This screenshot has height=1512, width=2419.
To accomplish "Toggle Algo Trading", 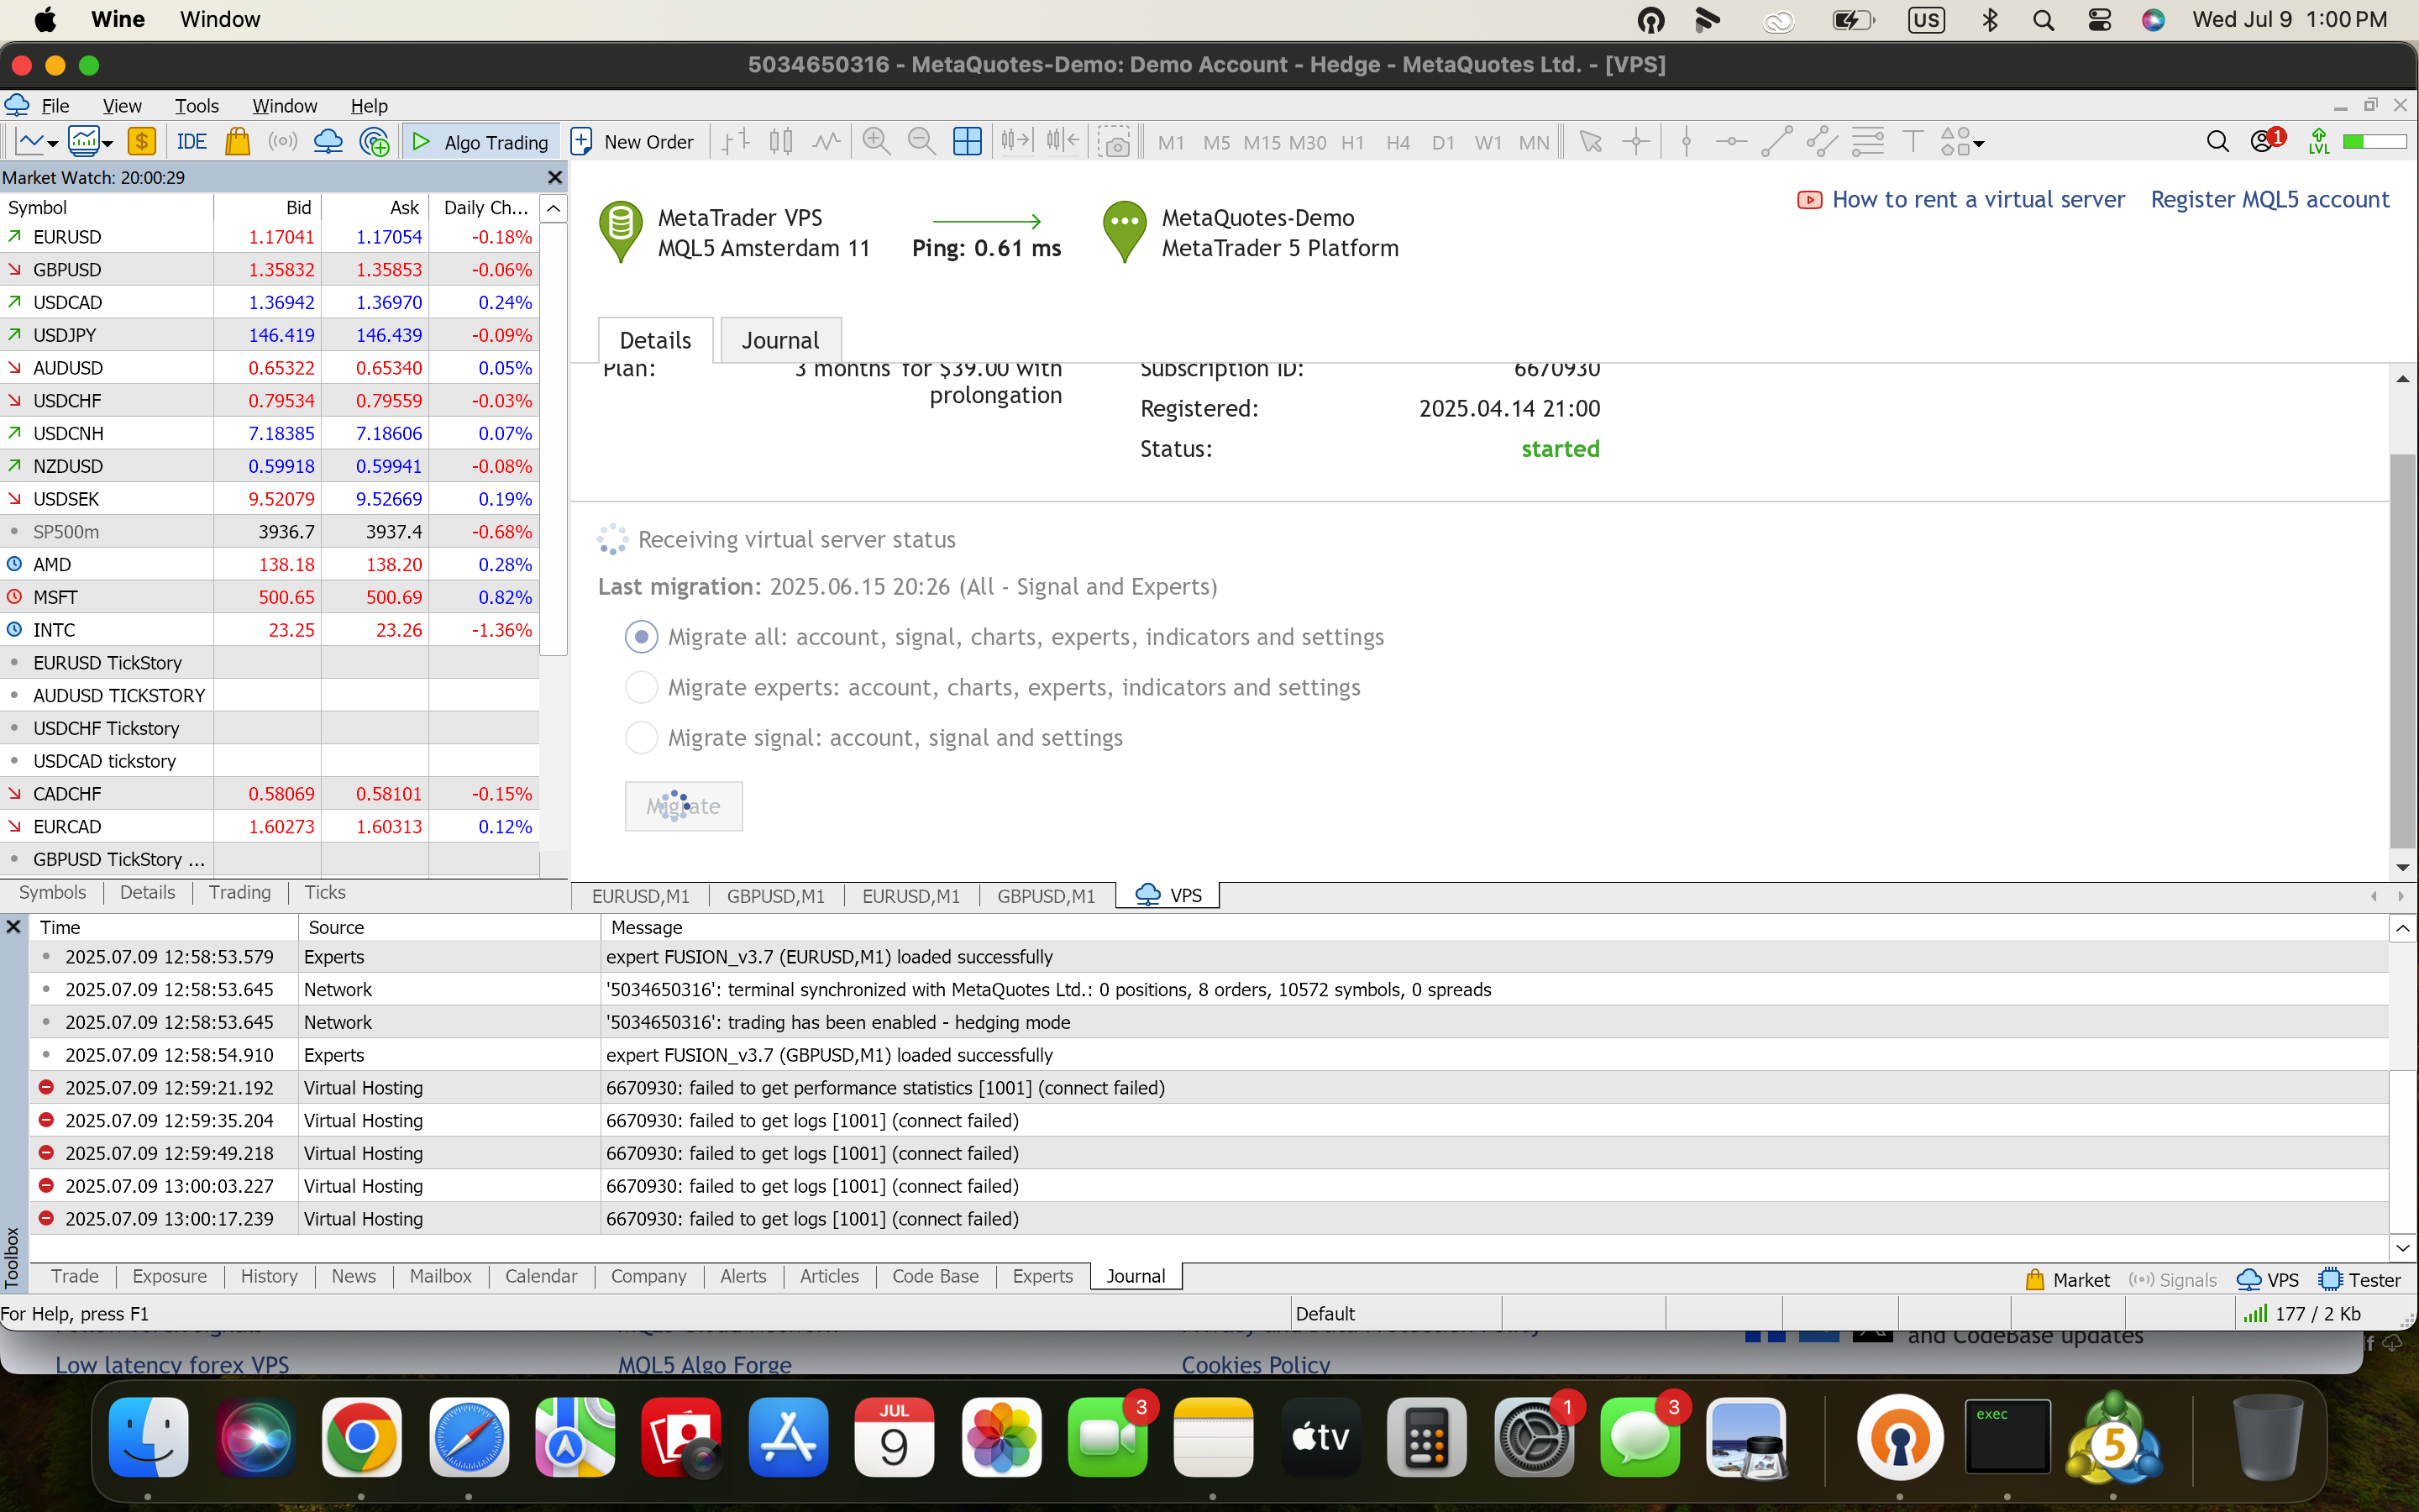I will [480, 142].
